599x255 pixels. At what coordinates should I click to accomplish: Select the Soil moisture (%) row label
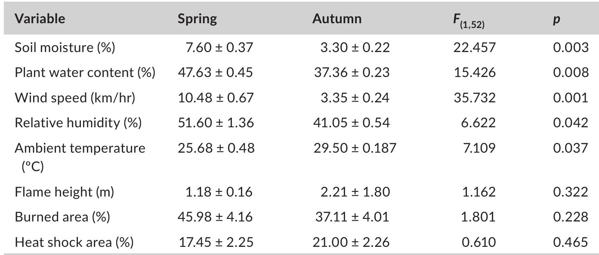click(x=65, y=47)
